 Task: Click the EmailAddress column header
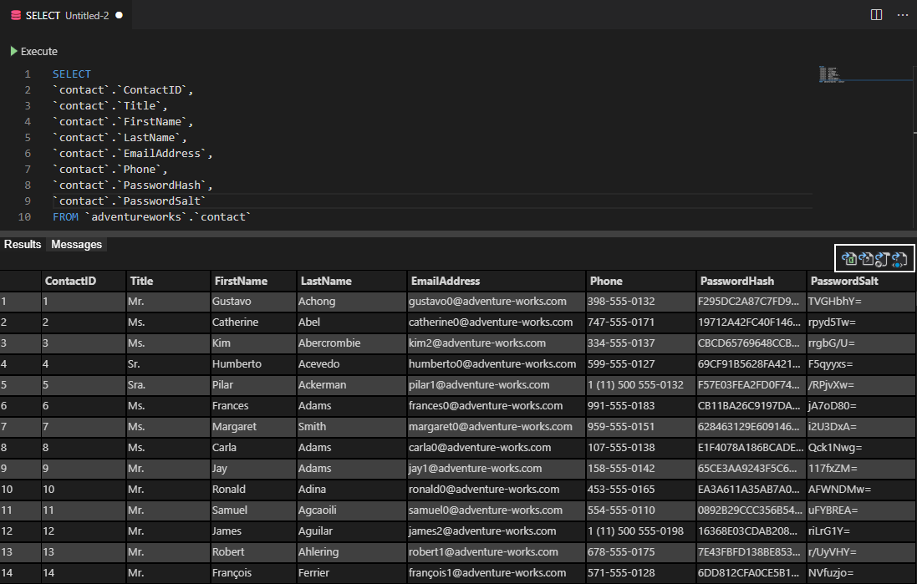(x=445, y=282)
